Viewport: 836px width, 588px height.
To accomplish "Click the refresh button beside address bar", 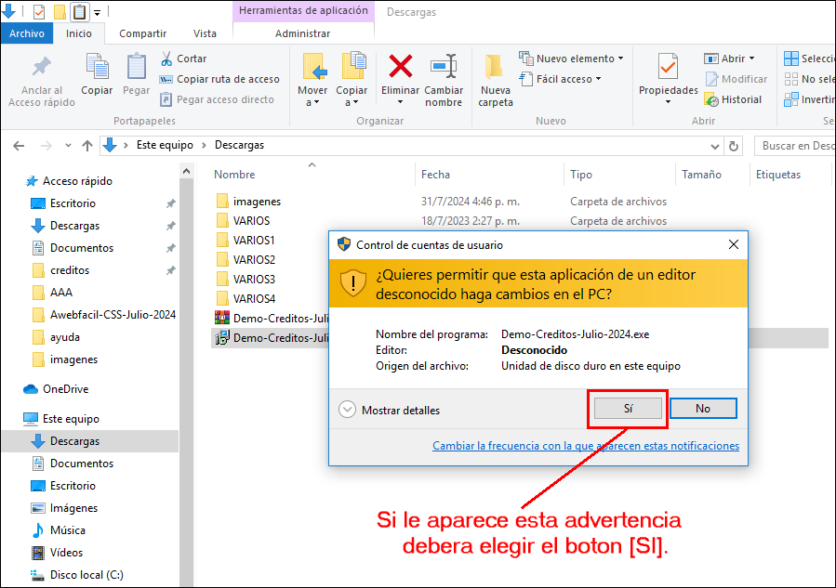I will [x=734, y=146].
